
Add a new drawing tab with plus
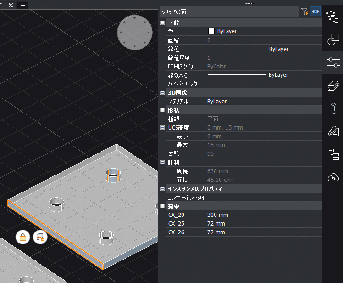tap(23, 5)
